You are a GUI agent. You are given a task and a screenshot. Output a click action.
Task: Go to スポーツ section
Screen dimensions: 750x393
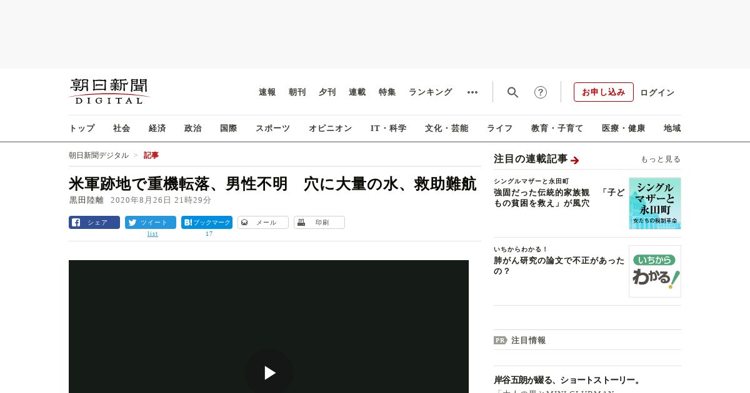click(273, 128)
